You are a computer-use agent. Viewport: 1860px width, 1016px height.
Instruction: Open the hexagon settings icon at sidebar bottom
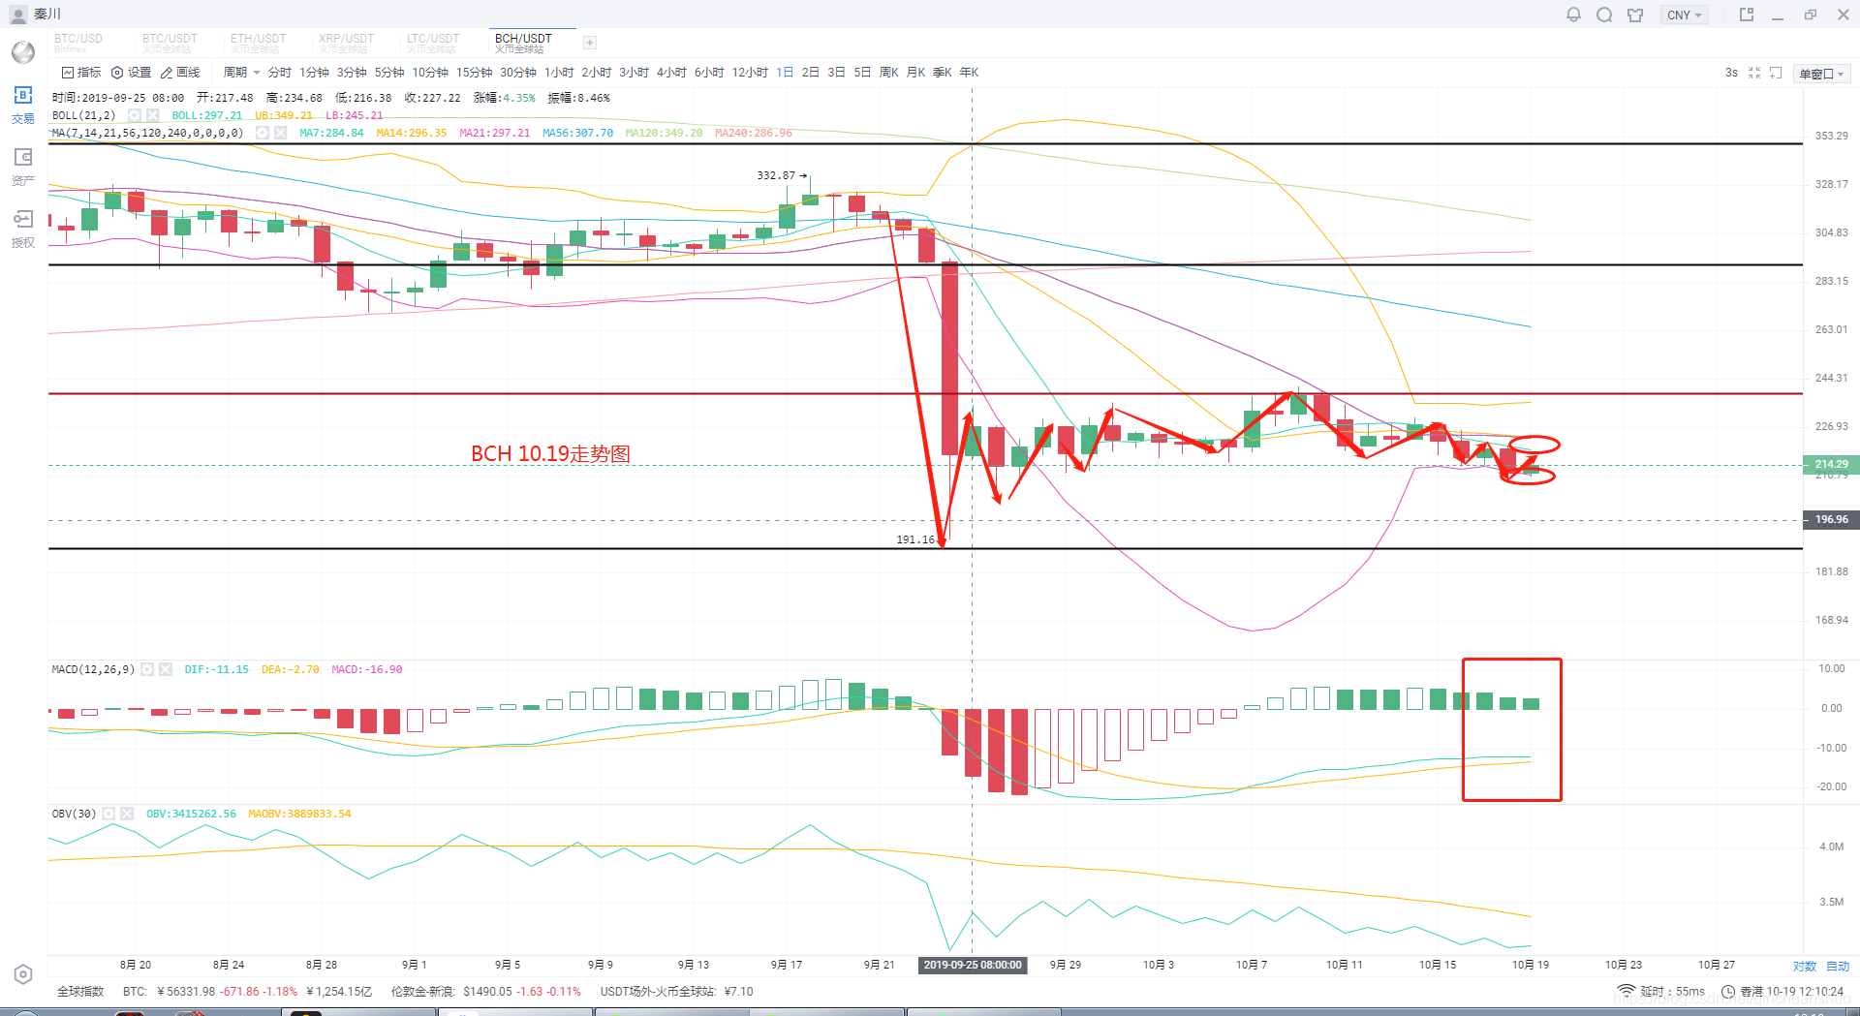click(x=23, y=974)
